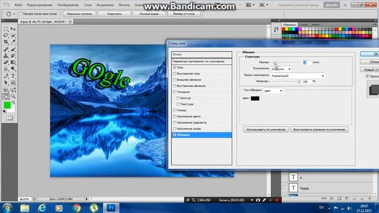Select the Rectangle shape tool
The width and height of the screenshot is (379, 213).
point(13,82)
